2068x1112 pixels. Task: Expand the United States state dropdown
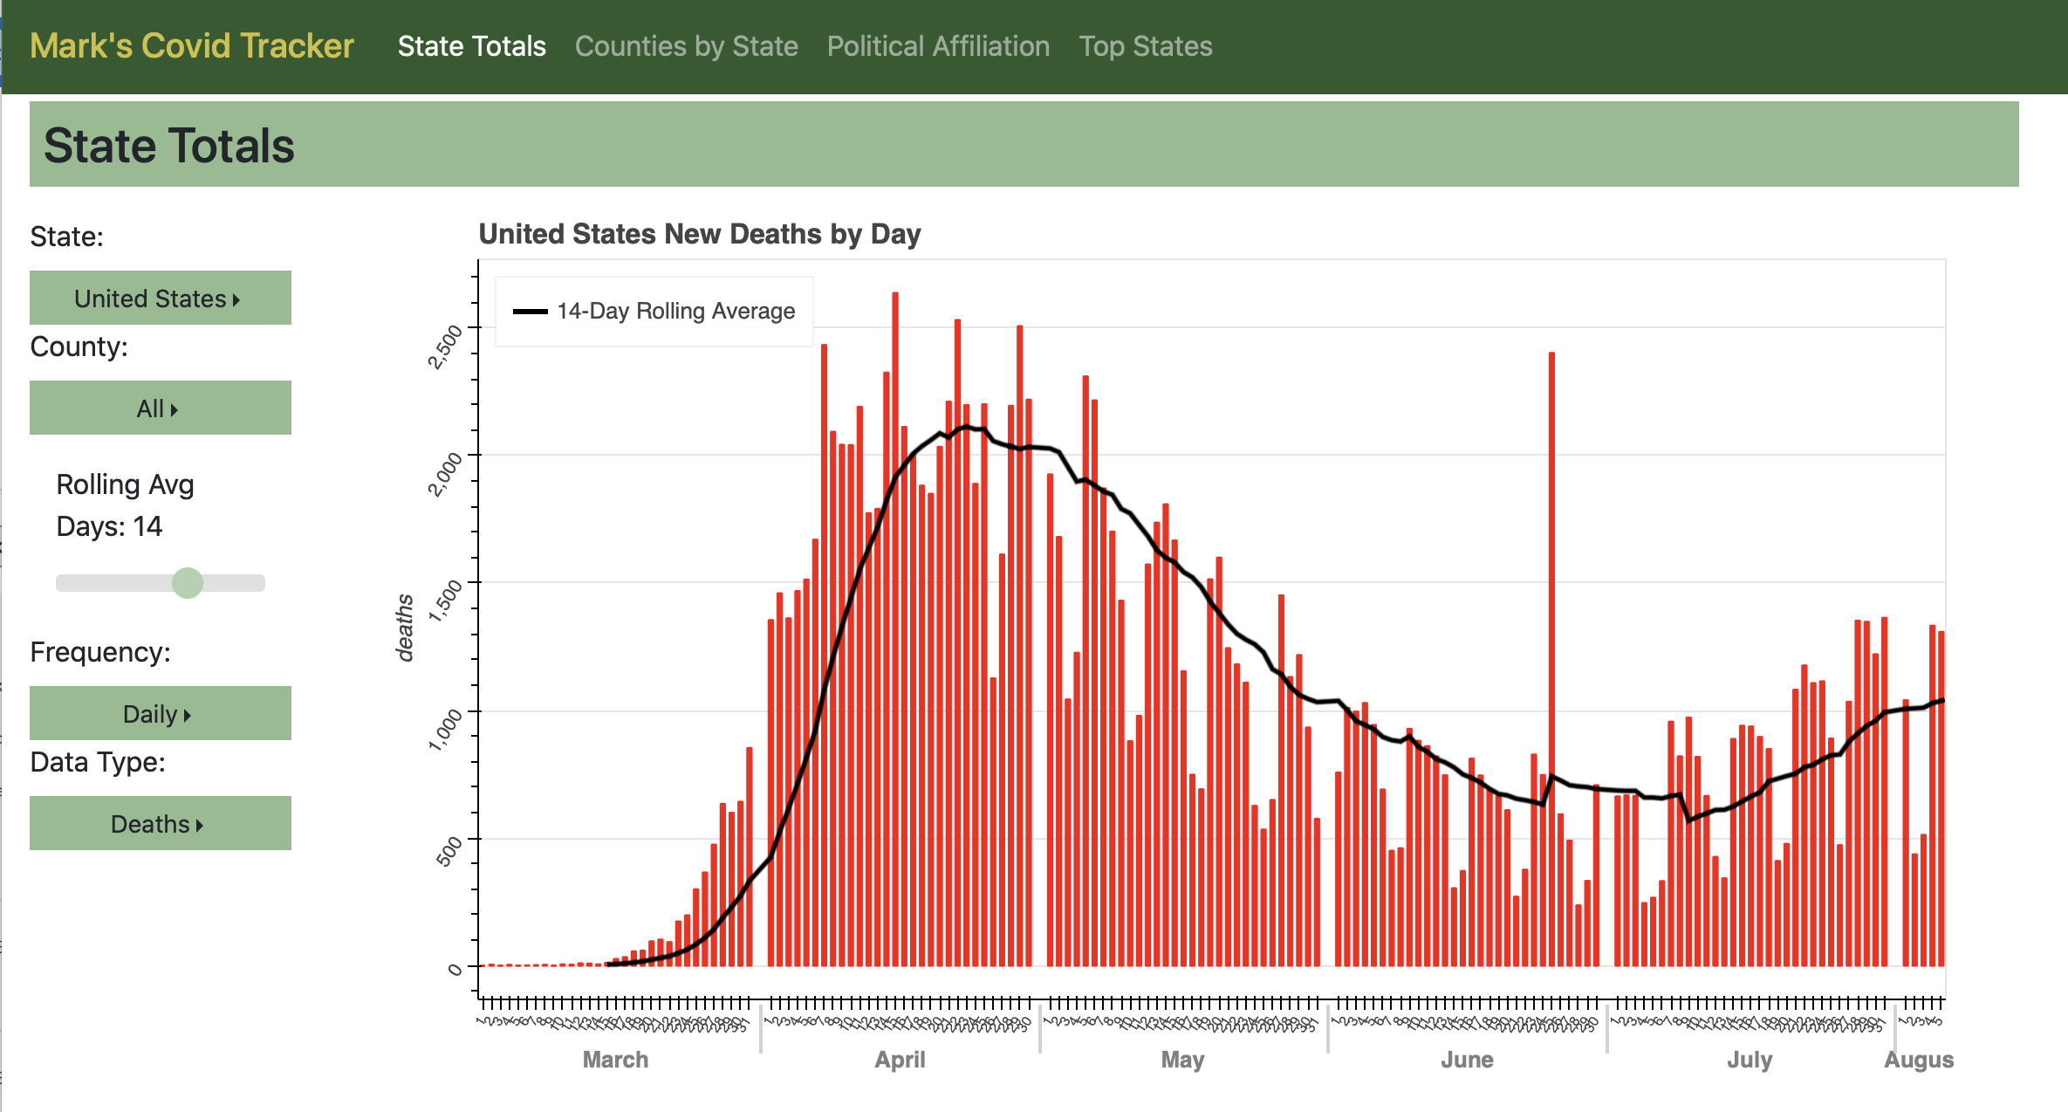[161, 298]
